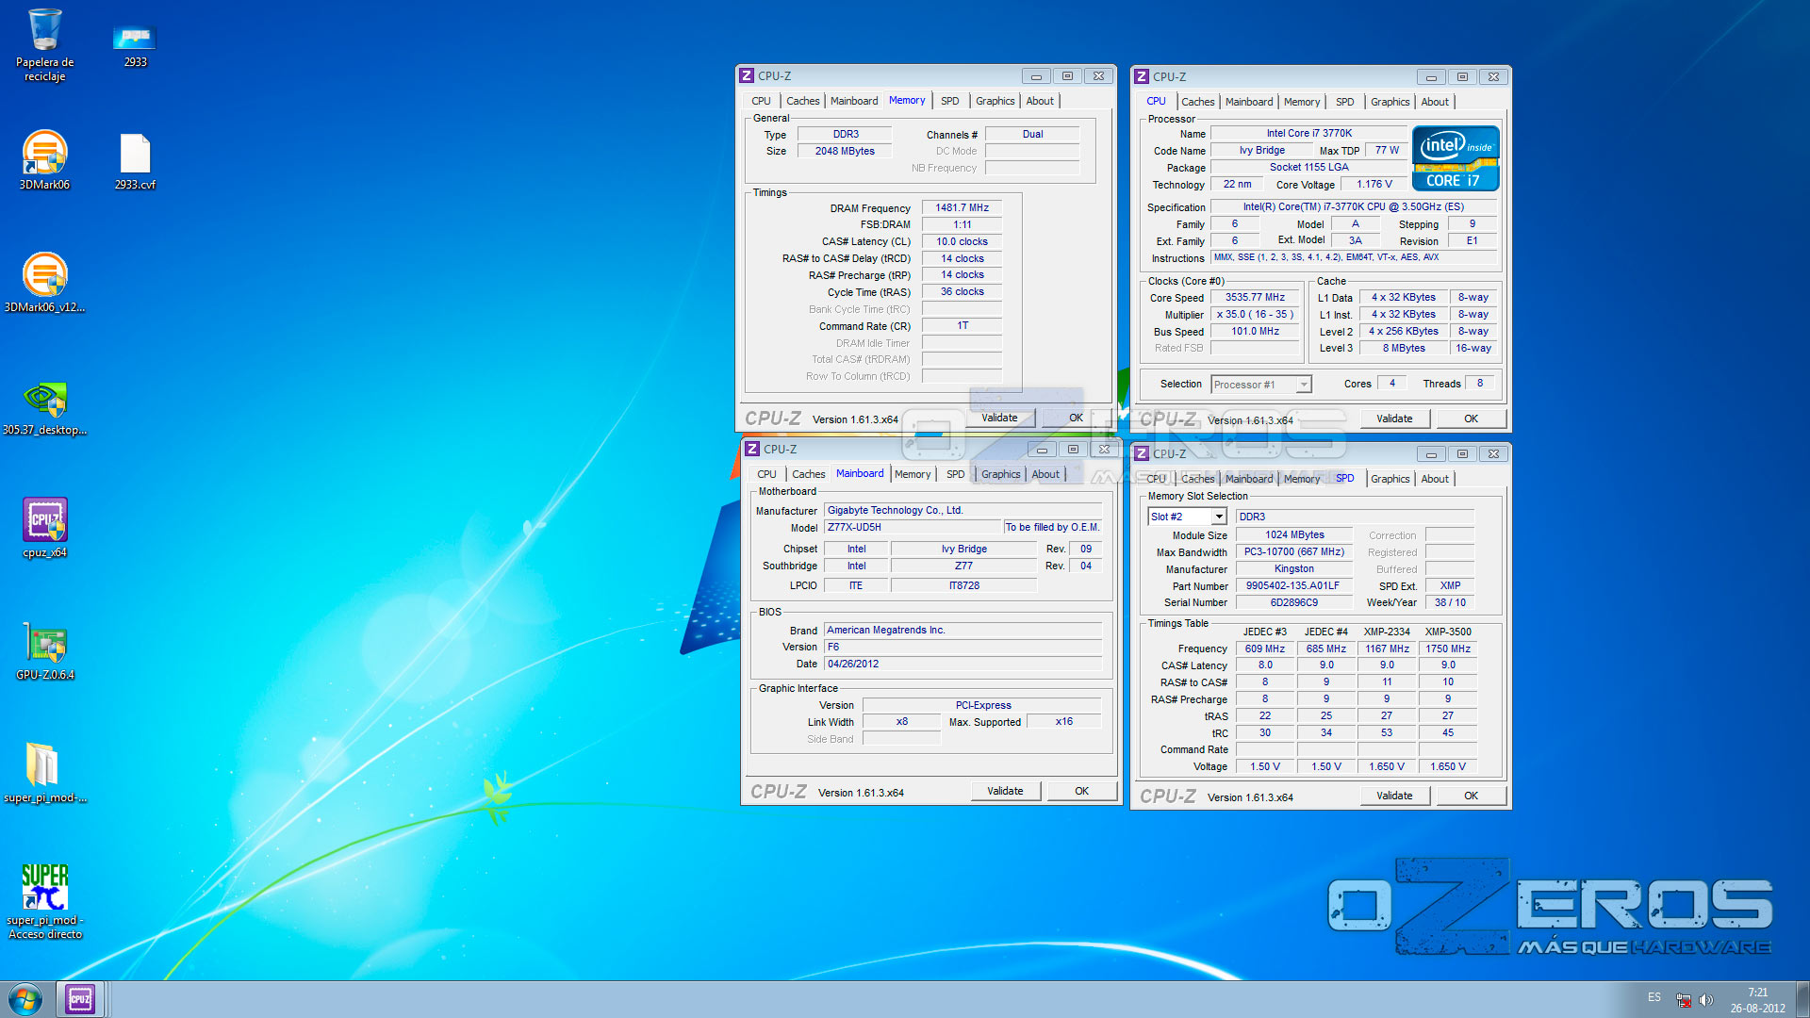Open About tab in top-right CPU window
Image resolution: width=1810 pixels, height=1018 pixels.
(1435, 102)
